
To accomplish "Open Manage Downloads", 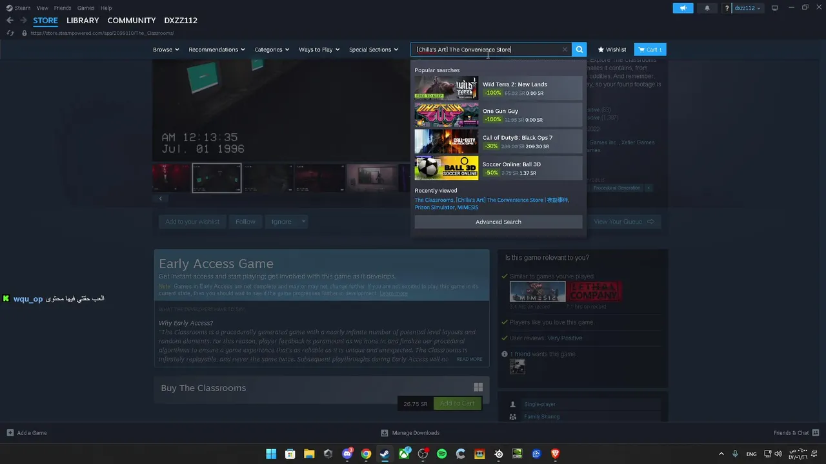I will click(x=410, y=432).
